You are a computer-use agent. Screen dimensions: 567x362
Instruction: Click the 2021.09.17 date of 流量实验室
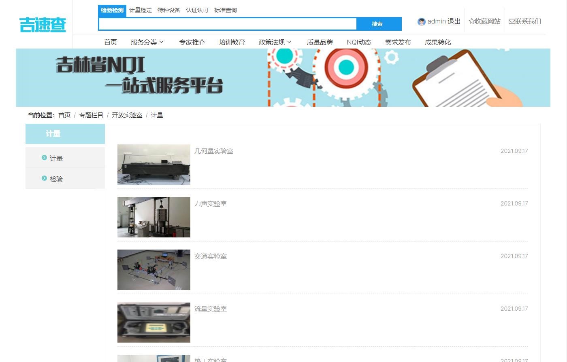(x=514, y=309)
